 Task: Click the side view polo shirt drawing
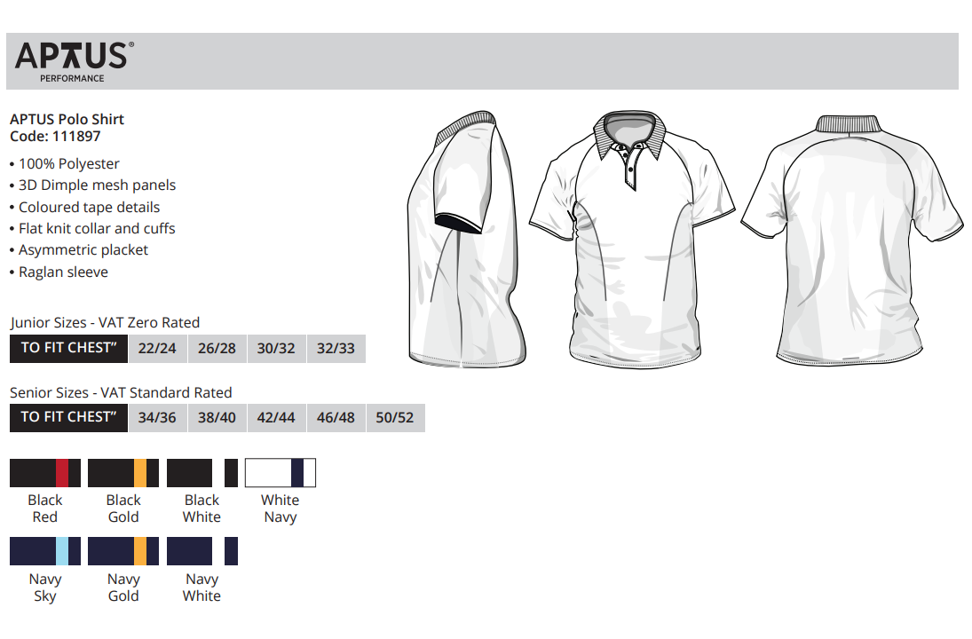tap(467, 239)
